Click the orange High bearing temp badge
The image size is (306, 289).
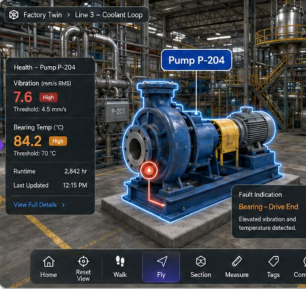point(58,141)
